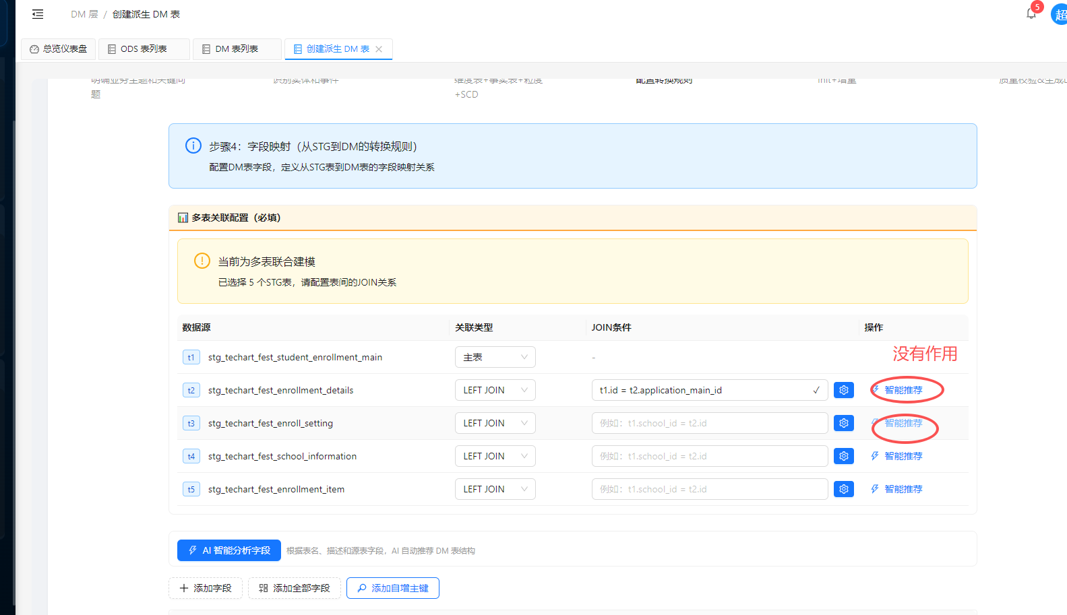The width and height of the screenshot is (1067, 615).
Task: Open the DM 表列表 tab
Action: pos(237,49)
